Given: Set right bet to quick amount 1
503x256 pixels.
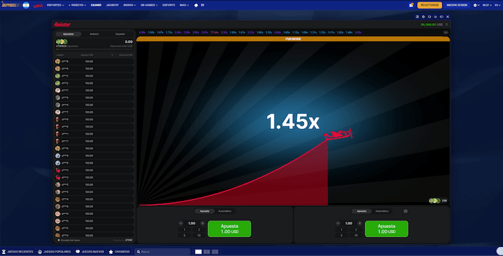Looking at the screenshot, I should pos(342,229).
